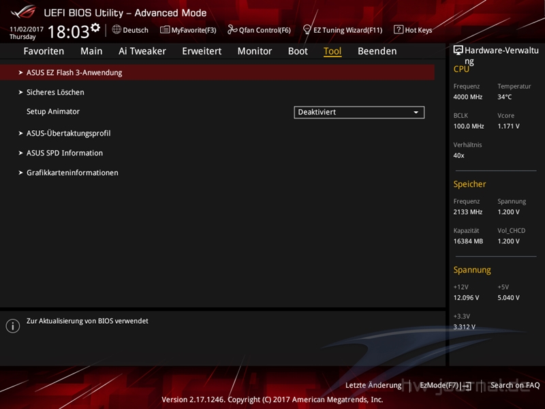Click the memory frequency 2133 MHz
Image resolution: width=545 pixels, height=409 pixels.
click(x=468, y=212)
